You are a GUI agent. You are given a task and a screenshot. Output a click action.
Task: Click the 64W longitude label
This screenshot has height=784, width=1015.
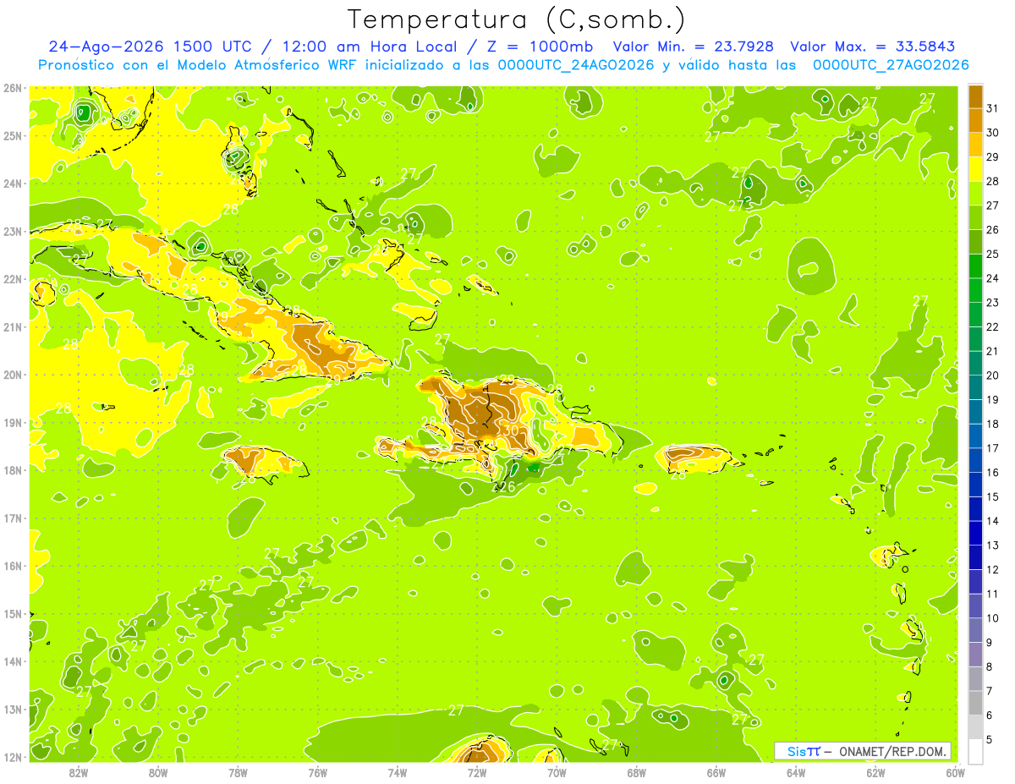point(796,772)
